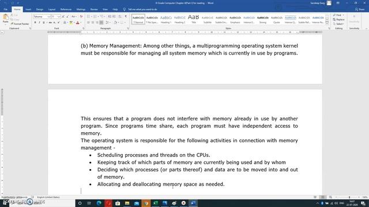Switch to the Layout tab
The height and width of the screenshot is (207, 369).
coord(52,9)
